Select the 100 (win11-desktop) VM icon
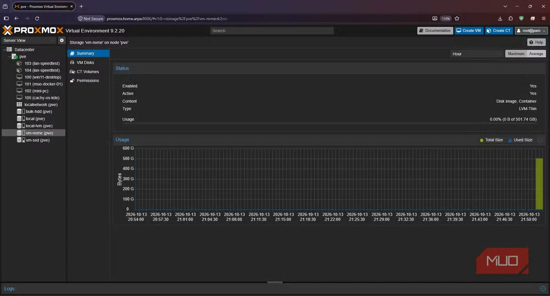The image size is (550, 296). tap(20, 77)
